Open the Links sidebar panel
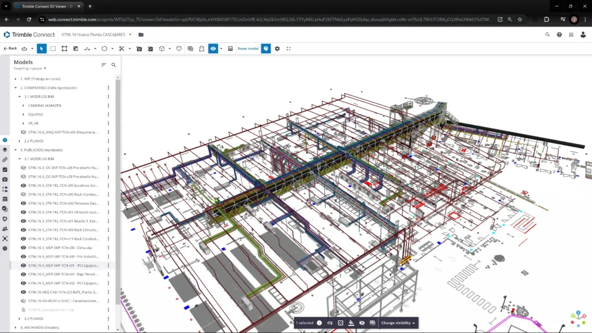 (5, 160)
